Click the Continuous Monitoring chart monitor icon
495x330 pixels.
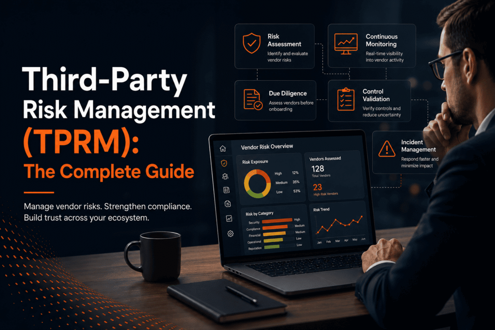pos(346,44)
